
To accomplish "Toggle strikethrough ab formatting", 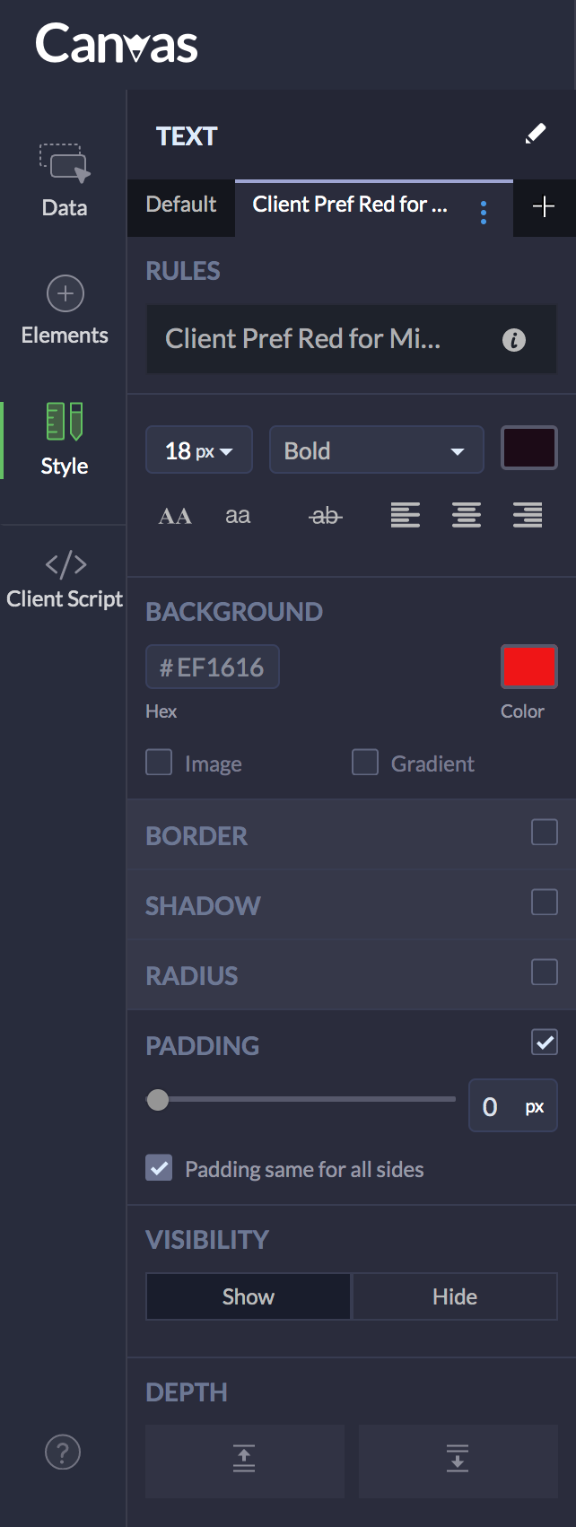I will (326, 516).
